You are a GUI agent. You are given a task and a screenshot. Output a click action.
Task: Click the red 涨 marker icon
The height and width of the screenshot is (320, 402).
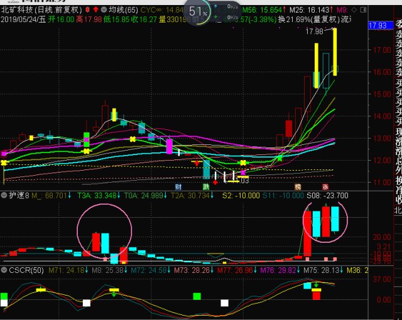coord(325,187)
